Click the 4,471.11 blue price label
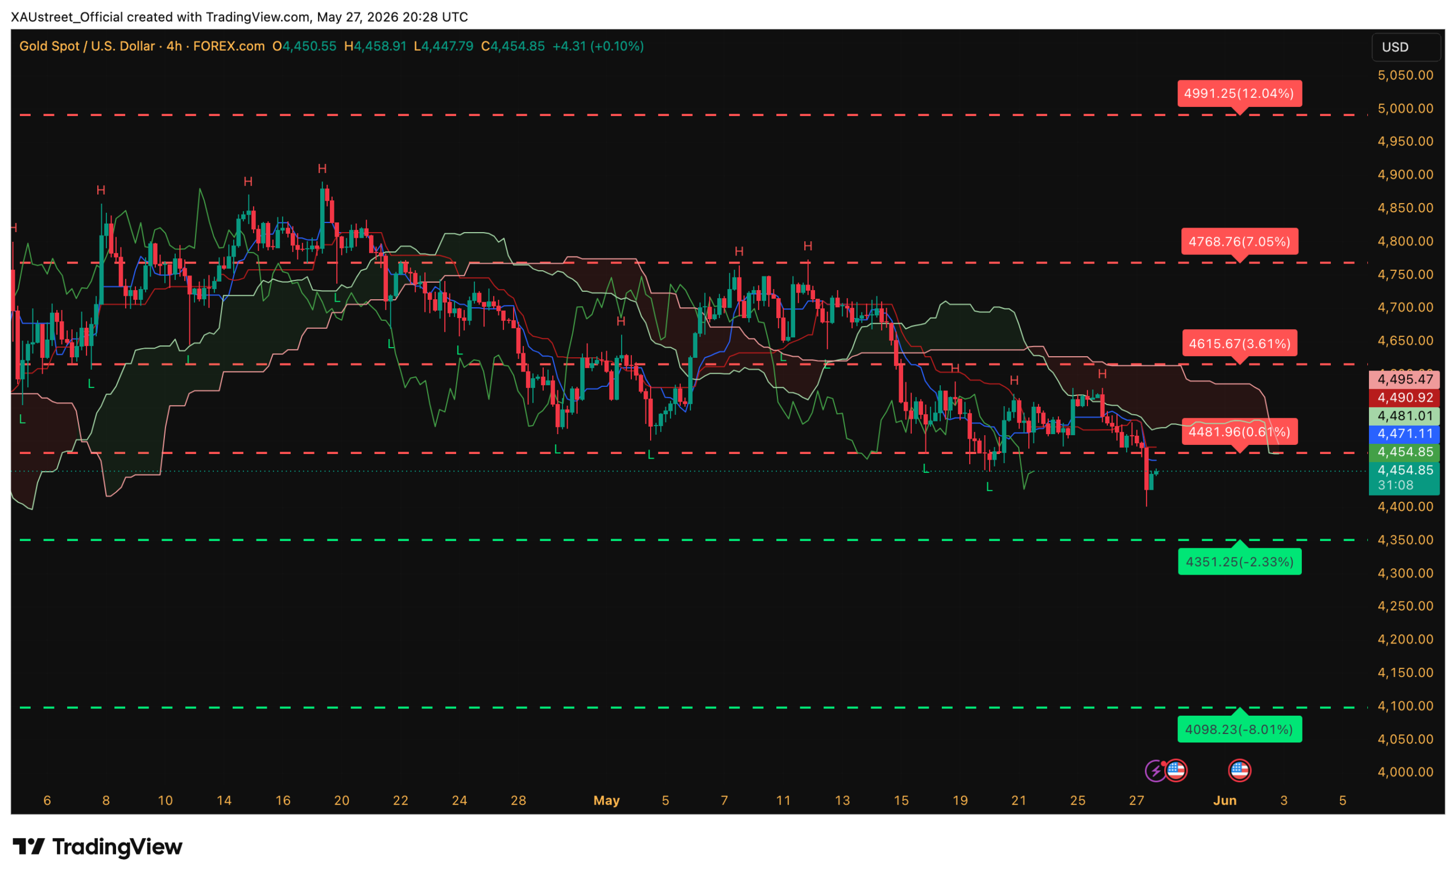 click(x=1404, y=434)
